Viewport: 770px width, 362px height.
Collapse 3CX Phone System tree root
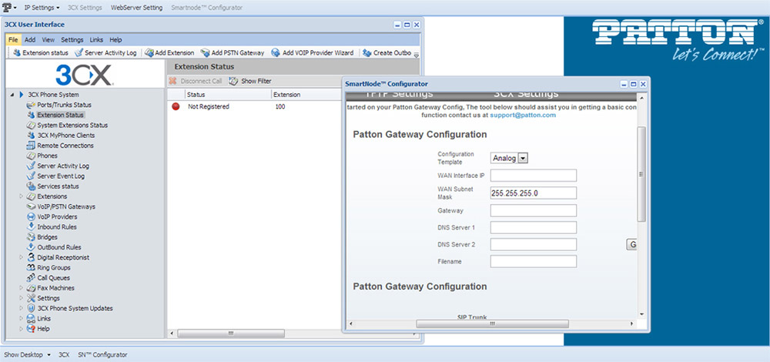12,95
